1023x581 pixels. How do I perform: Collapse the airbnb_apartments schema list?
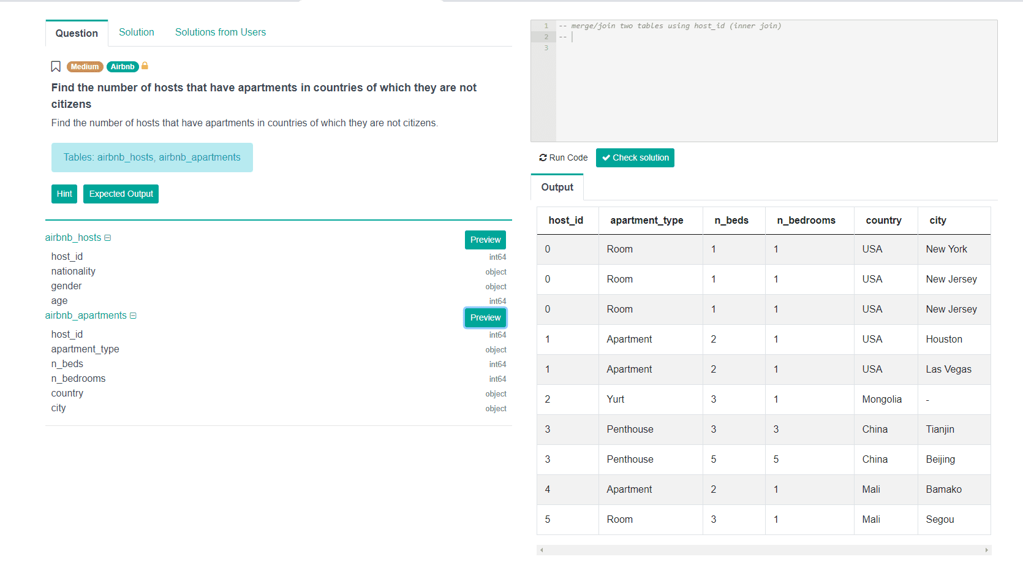click(x=133, y=315)
